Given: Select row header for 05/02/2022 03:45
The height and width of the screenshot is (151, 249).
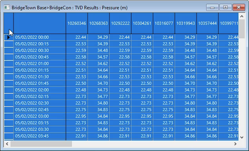Looking at the screenshot, I should pos(9,136).
